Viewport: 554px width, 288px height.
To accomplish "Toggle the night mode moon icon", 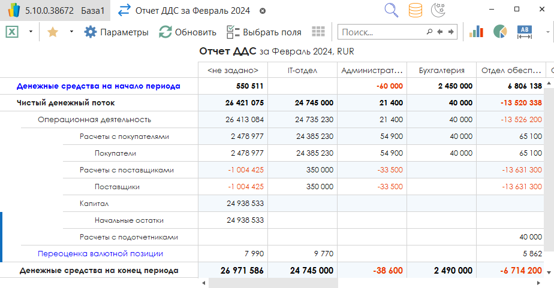I will [x=438, y=10].
